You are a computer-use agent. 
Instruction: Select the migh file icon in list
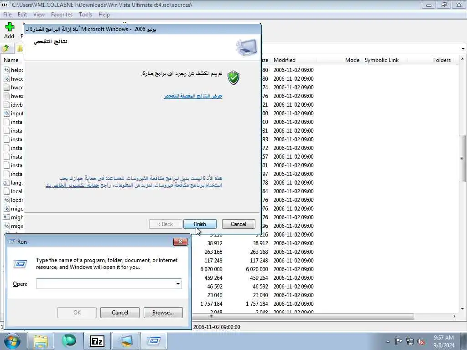coord(6,217)
